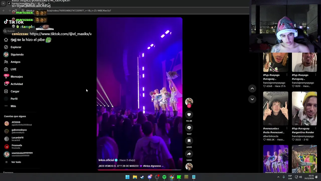Viewport: 321px width, 181px height.
Task: Open the #fyp #sayago thumbnail with 6268 likes
Action: pyautogui.click(x=276, y=62)
